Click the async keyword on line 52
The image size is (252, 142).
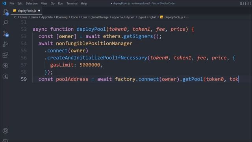40,29
